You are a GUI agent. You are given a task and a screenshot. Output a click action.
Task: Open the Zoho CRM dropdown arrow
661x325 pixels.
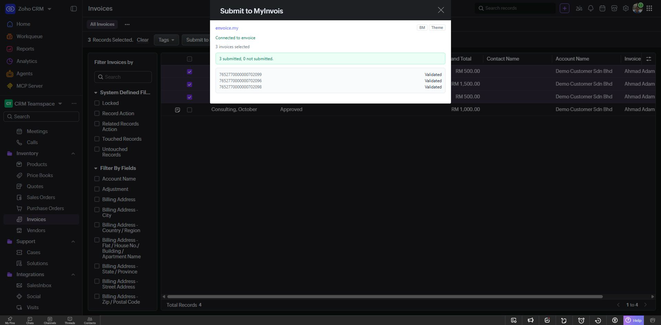coord(50,9)
